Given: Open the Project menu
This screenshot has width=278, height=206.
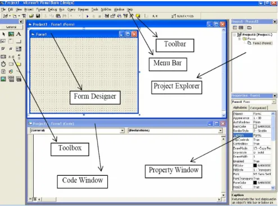Looking at the screenshot, I should (x=29, y=10).
